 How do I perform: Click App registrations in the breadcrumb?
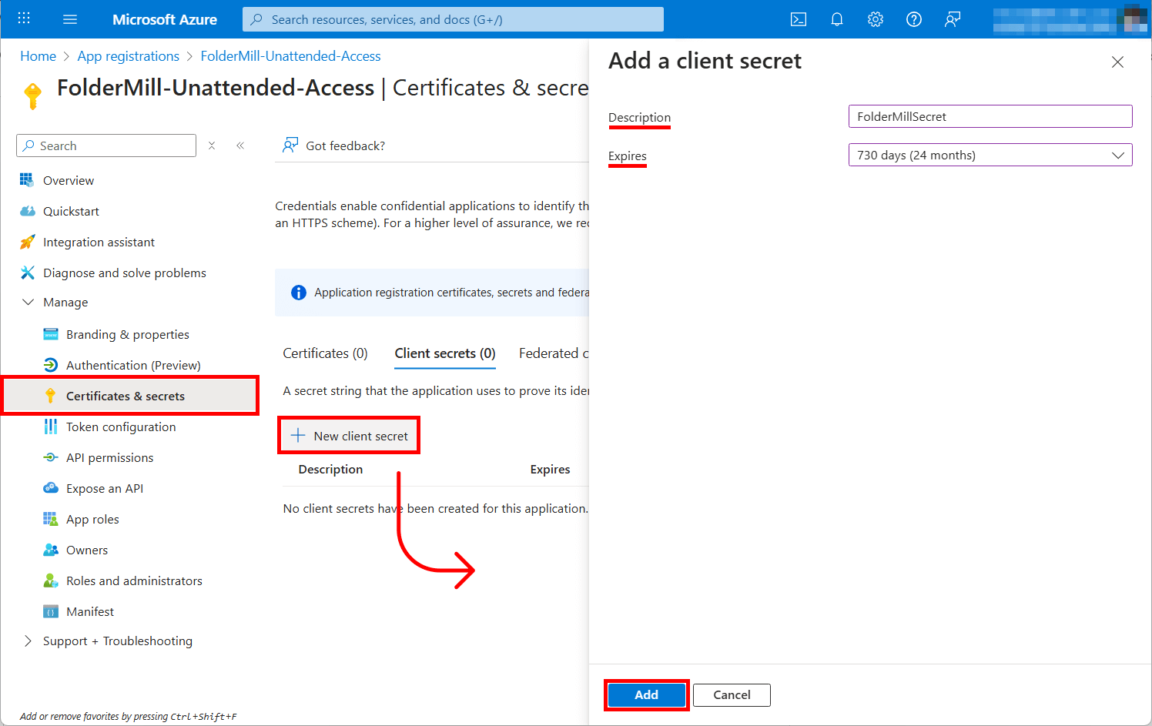128,55
